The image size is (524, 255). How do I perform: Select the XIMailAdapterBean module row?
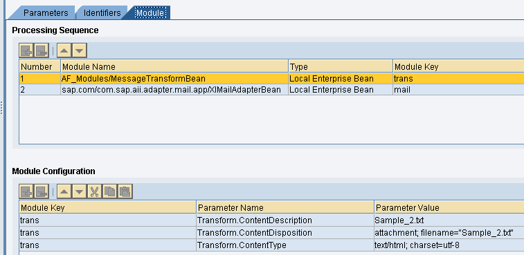click(271, 90)
